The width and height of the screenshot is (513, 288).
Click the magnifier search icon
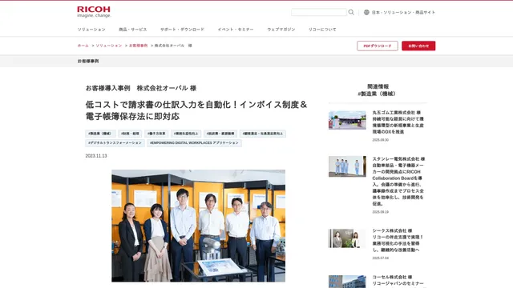[x=351, y=12]
